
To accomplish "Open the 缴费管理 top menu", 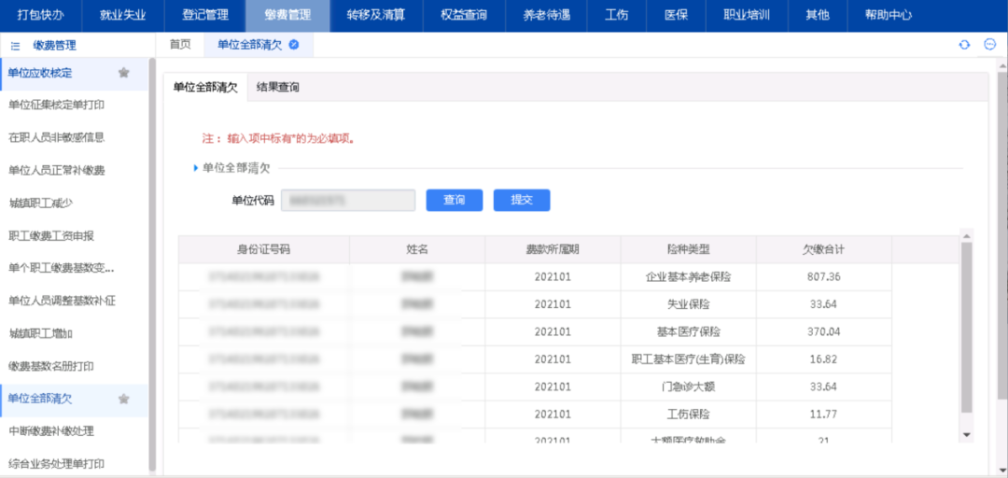I will [x=288, y=15].
